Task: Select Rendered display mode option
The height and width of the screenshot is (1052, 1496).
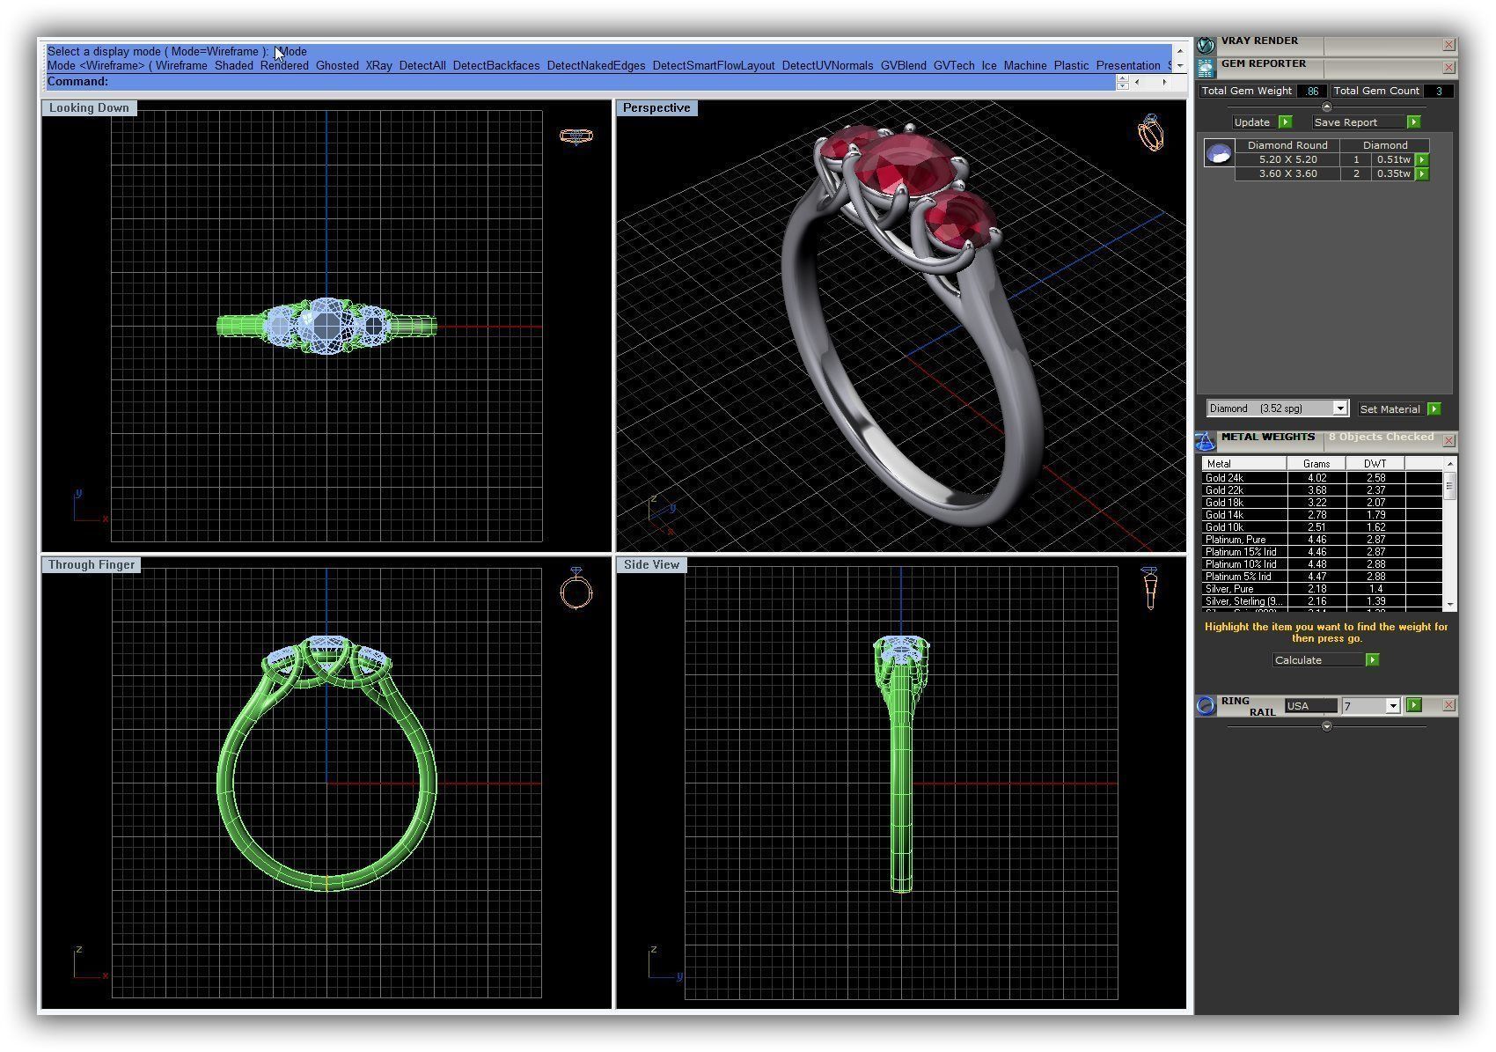Action: tap(284, 65)
